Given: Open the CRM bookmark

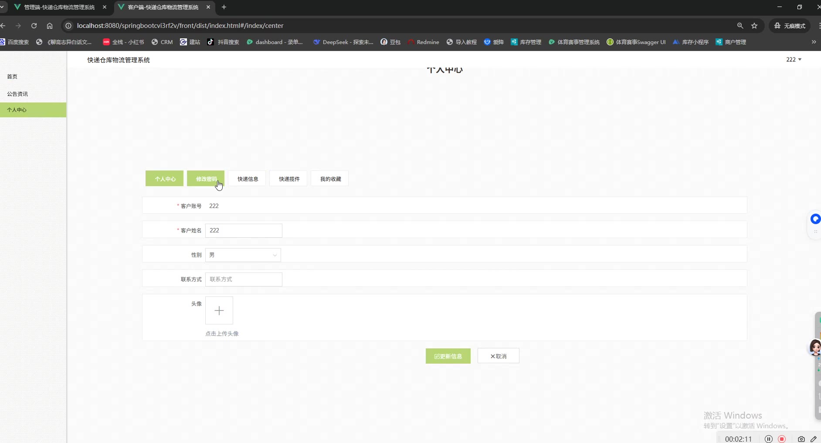Looking at the screenshot, I should pyautogui.click(x=162, y=42).
